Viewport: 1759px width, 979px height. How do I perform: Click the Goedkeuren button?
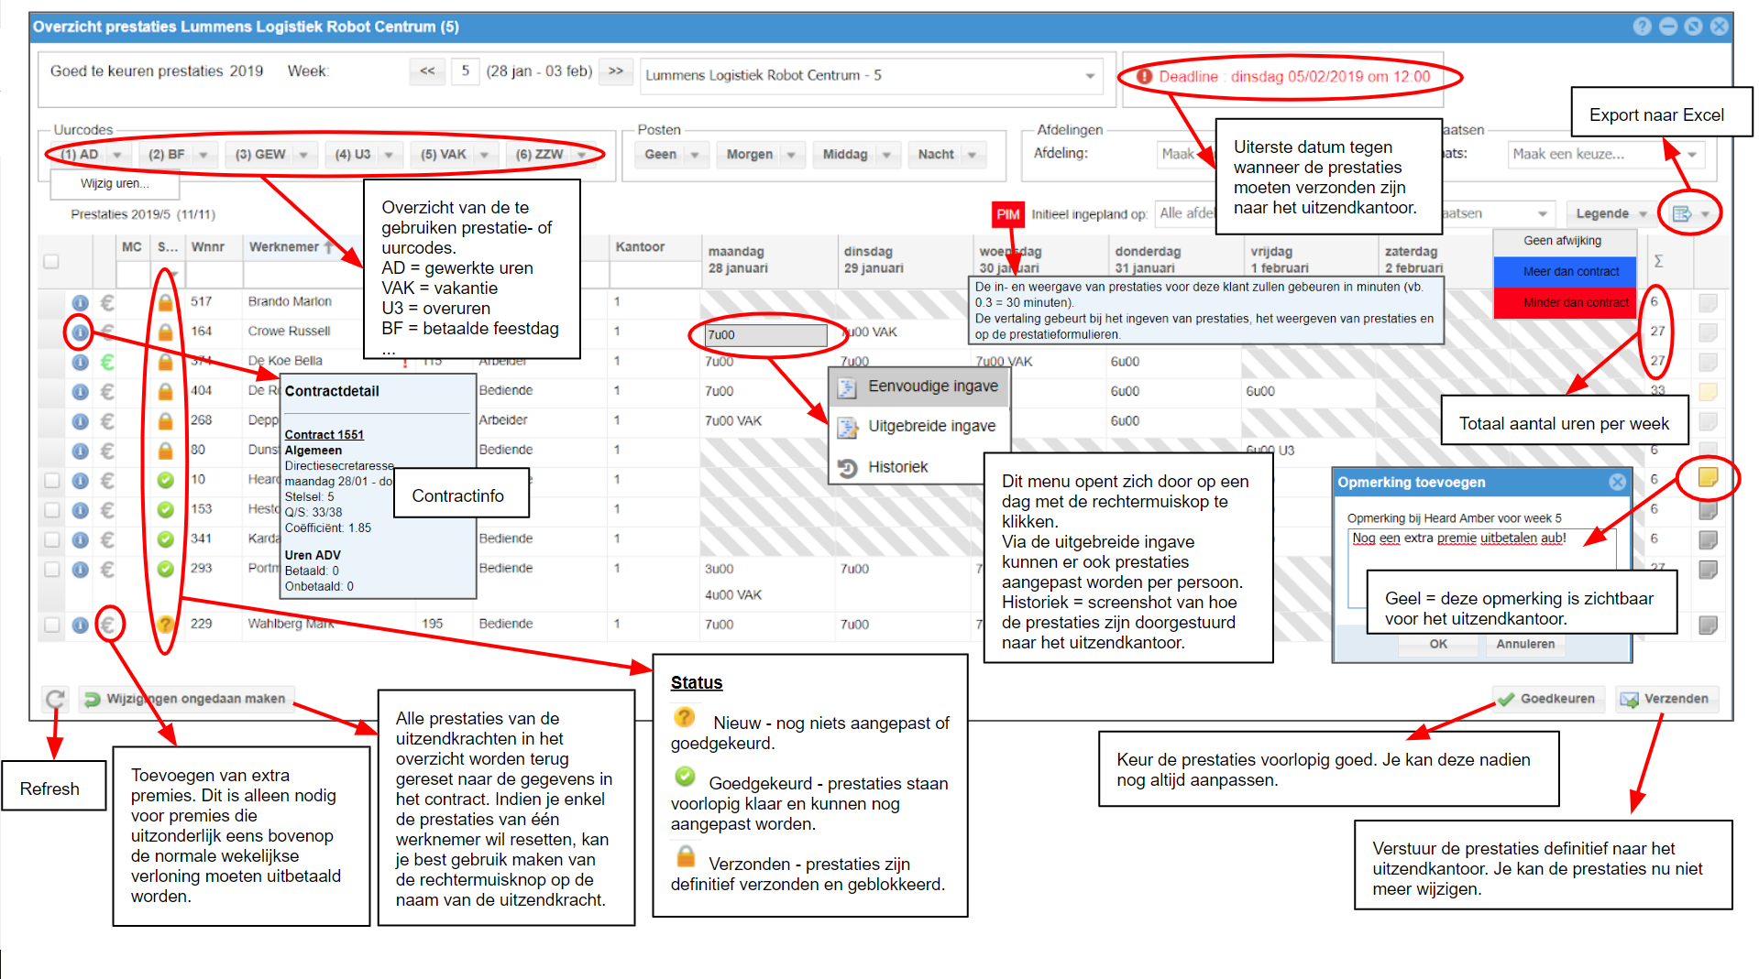[x=1548, y=699]
